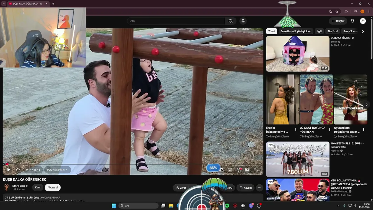
Task: Open a new browser tab with the plus
Action: tap(53, 4)
